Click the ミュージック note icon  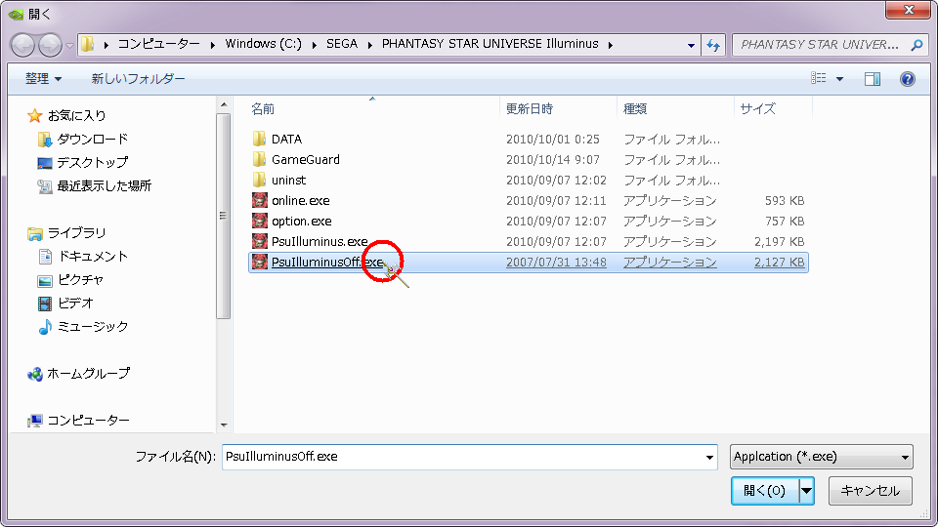point(45,327)
